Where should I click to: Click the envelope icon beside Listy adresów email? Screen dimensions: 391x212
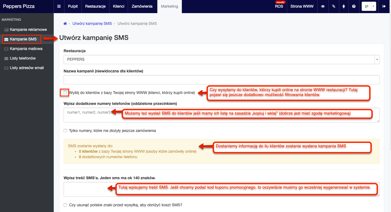[x=6, y=68]
